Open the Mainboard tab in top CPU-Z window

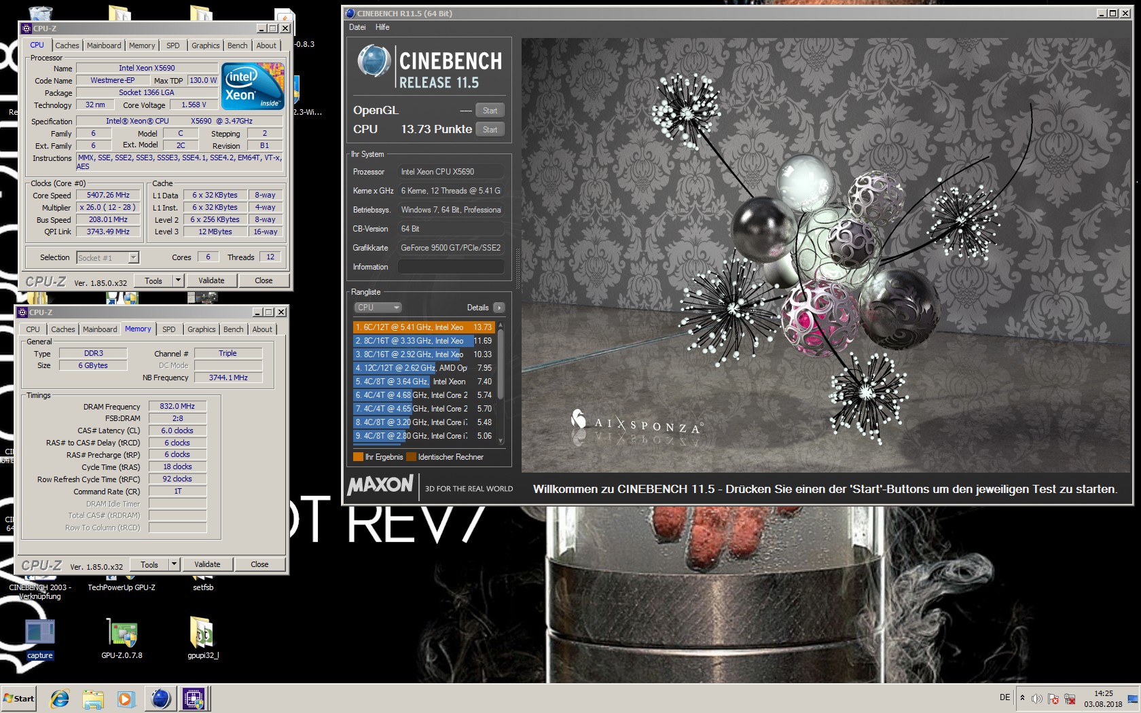point(104,45)
